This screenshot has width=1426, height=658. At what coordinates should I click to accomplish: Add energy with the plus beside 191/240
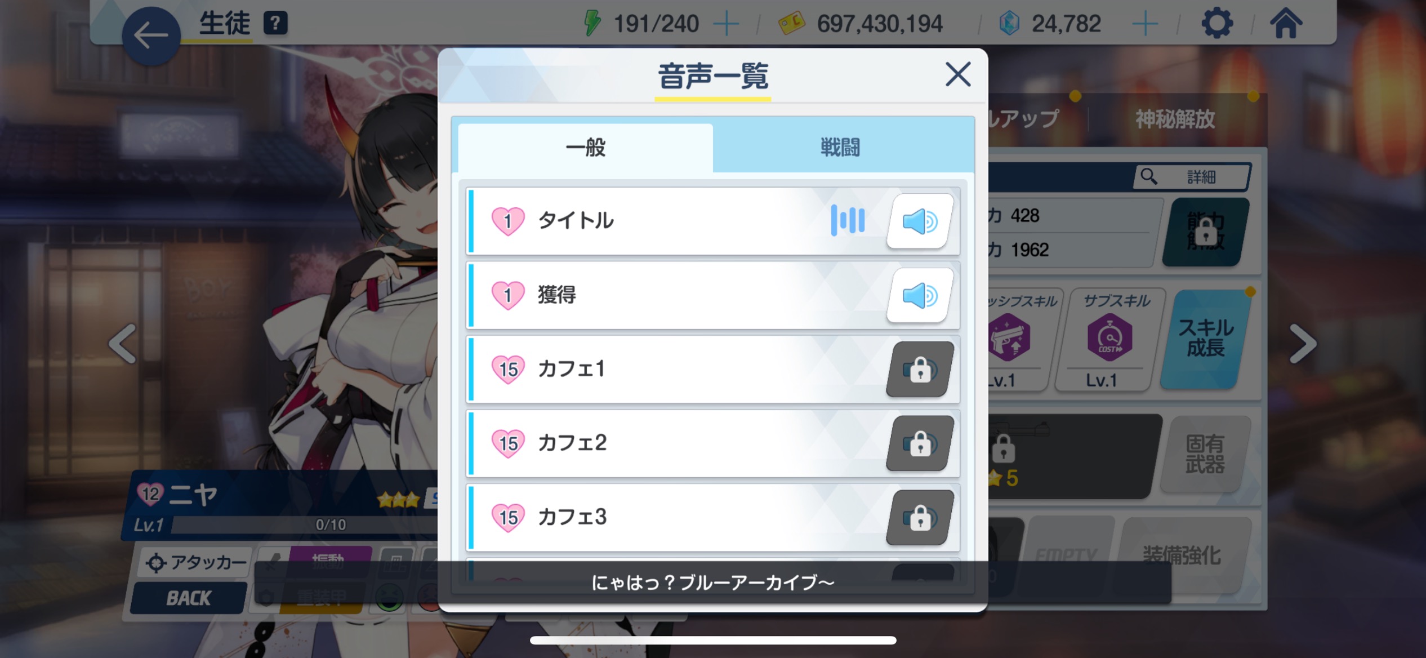[x=727, y=24]
